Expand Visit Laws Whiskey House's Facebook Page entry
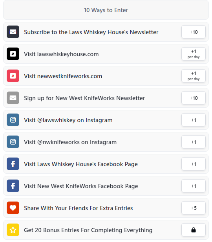212x242 pixels. point(106,164)
